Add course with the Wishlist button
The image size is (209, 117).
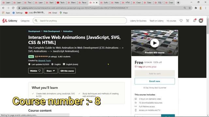click(x=35, y=71)
